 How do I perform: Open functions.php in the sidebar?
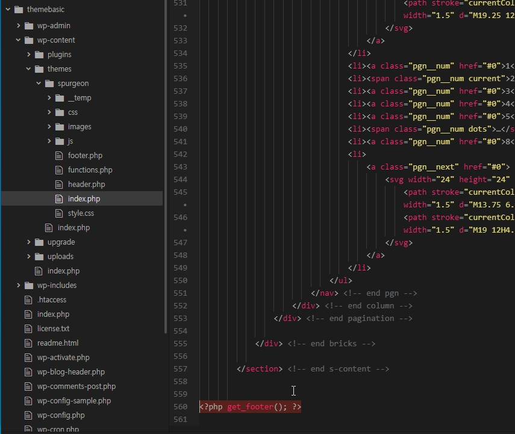tap(90, 170)
